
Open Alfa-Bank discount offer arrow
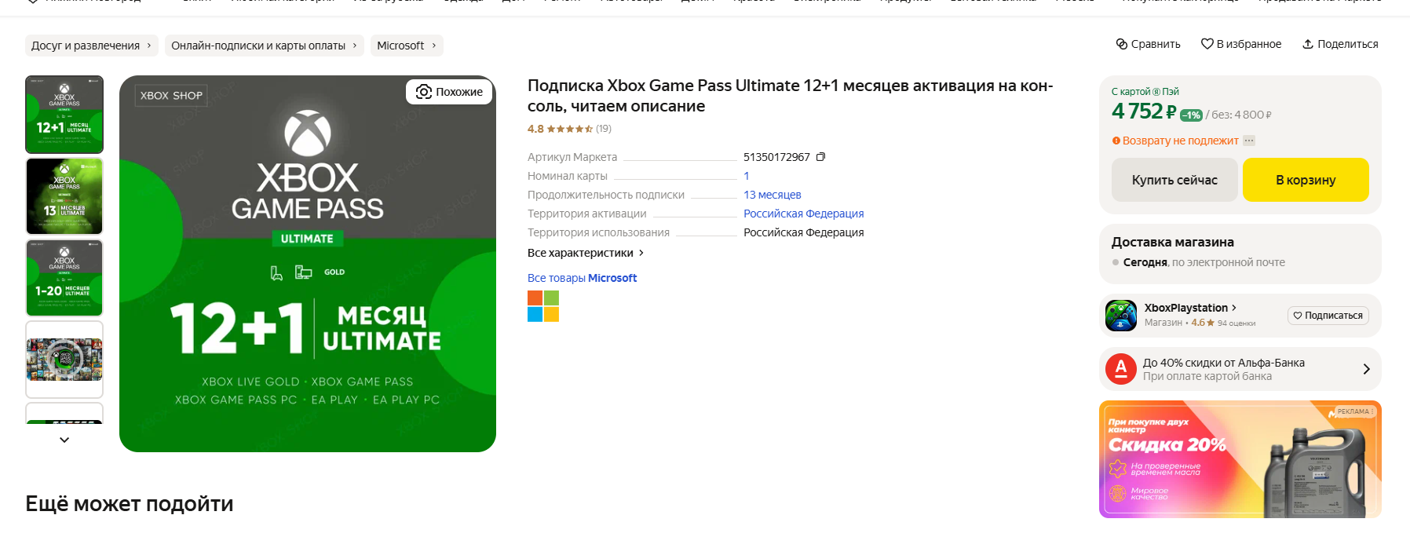coord(1366,369)
